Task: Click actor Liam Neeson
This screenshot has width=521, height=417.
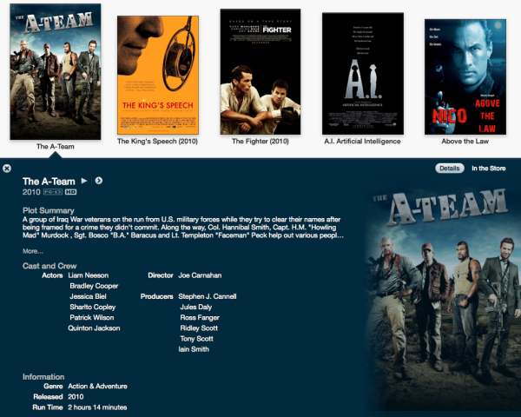Action: point(89,275)
